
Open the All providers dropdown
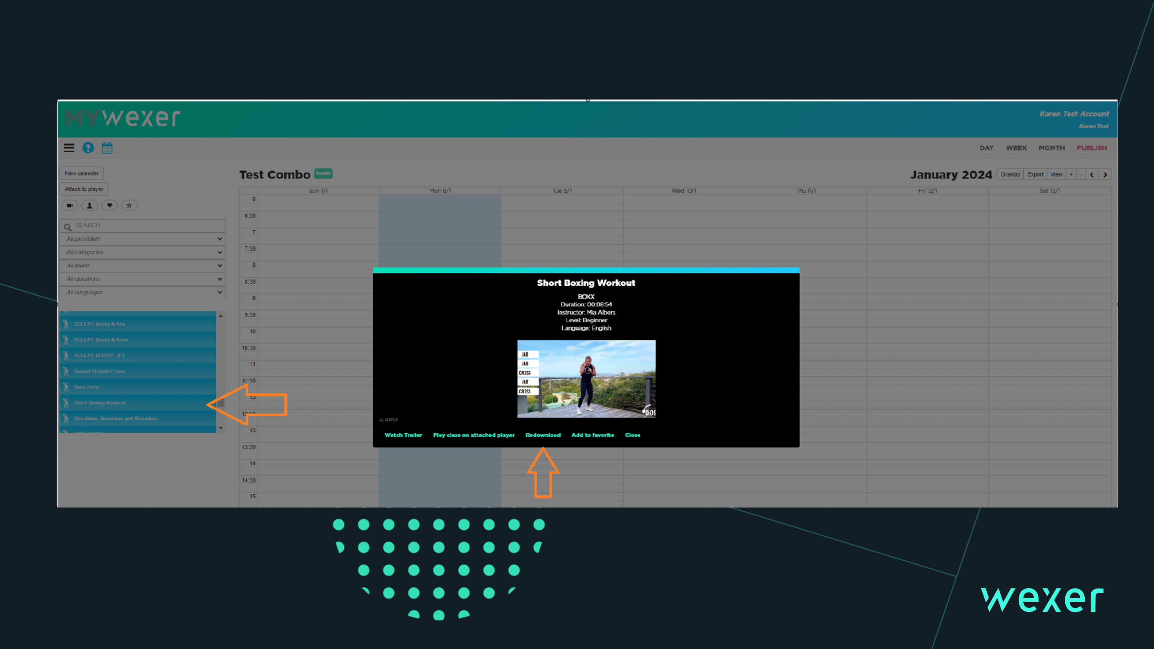(142, 239)
